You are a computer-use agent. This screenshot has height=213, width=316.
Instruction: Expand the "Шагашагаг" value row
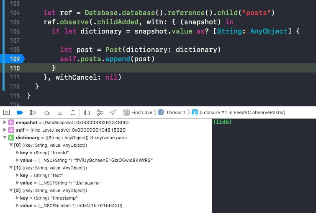coord(17,183)
